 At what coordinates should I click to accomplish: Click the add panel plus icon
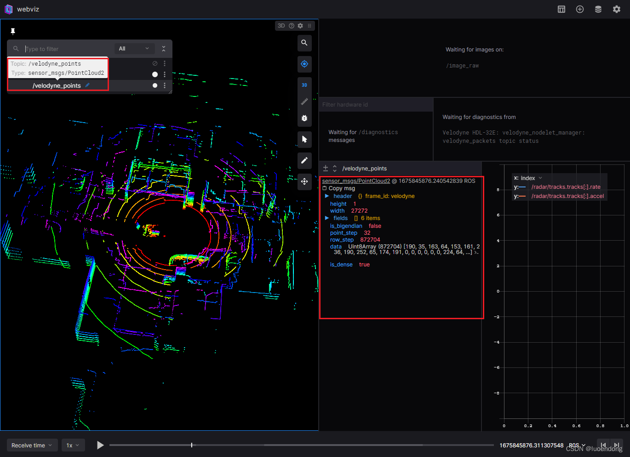click(580, 9)
